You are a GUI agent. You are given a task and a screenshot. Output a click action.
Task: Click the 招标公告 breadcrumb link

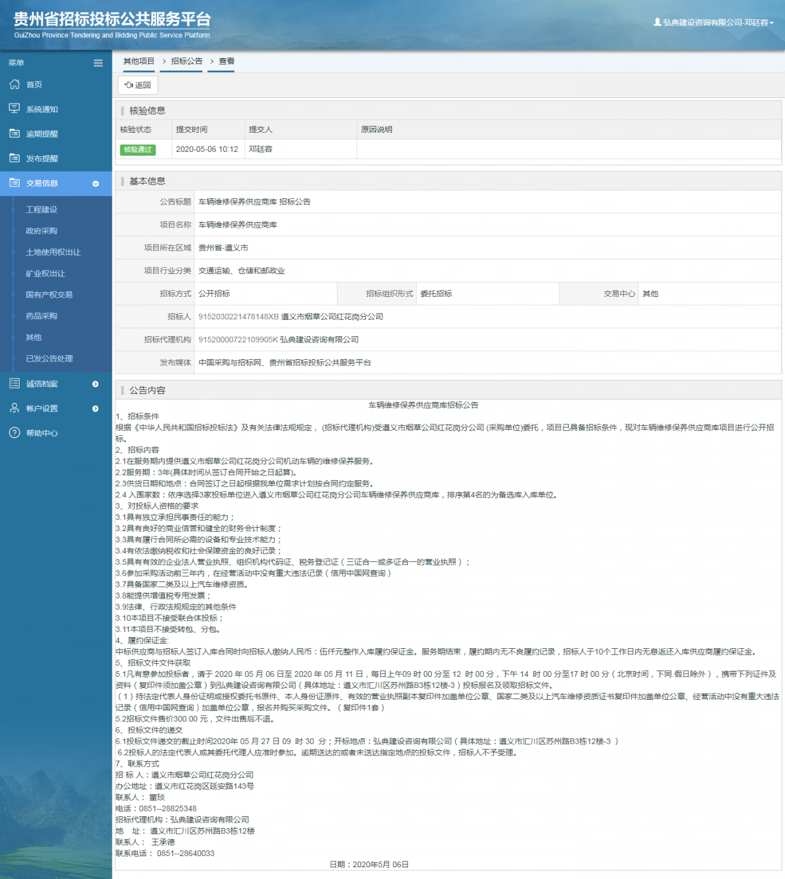[186, 61]
